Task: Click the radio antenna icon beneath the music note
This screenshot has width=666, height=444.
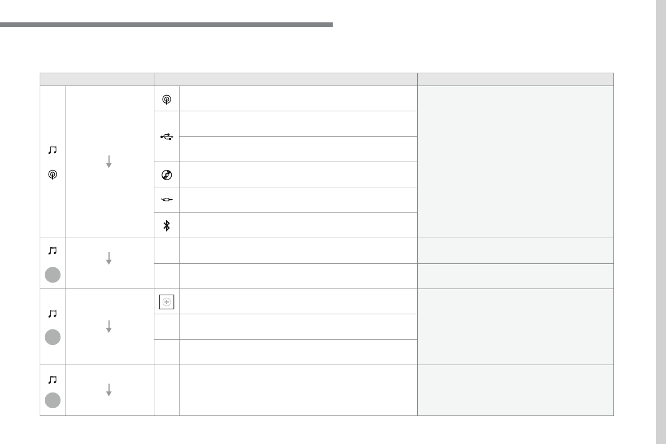Action: pyautogui.click(x=53, y=174)
